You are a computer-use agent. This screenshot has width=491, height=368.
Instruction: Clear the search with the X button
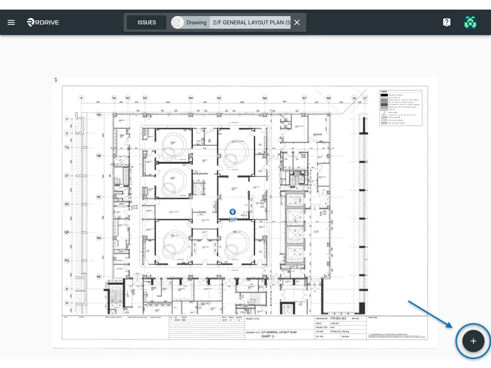tap(296, 22)
